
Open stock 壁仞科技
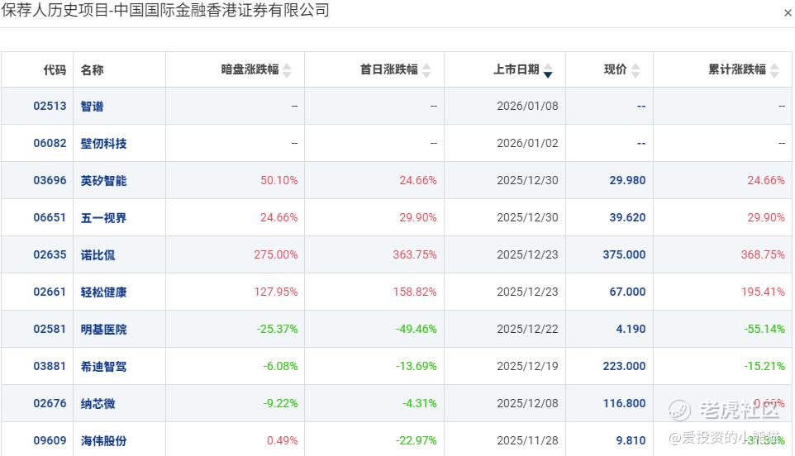103,144
